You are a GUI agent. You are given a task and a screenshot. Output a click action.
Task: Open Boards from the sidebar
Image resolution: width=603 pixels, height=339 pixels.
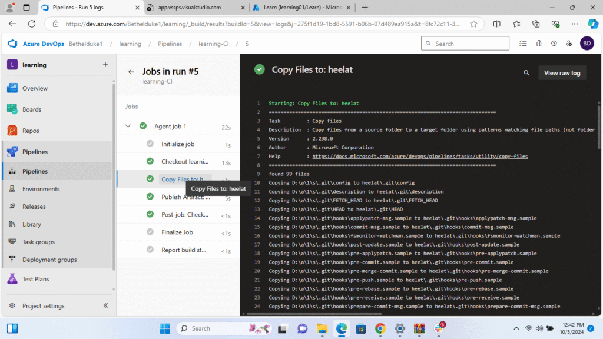(x=32, y=109)
